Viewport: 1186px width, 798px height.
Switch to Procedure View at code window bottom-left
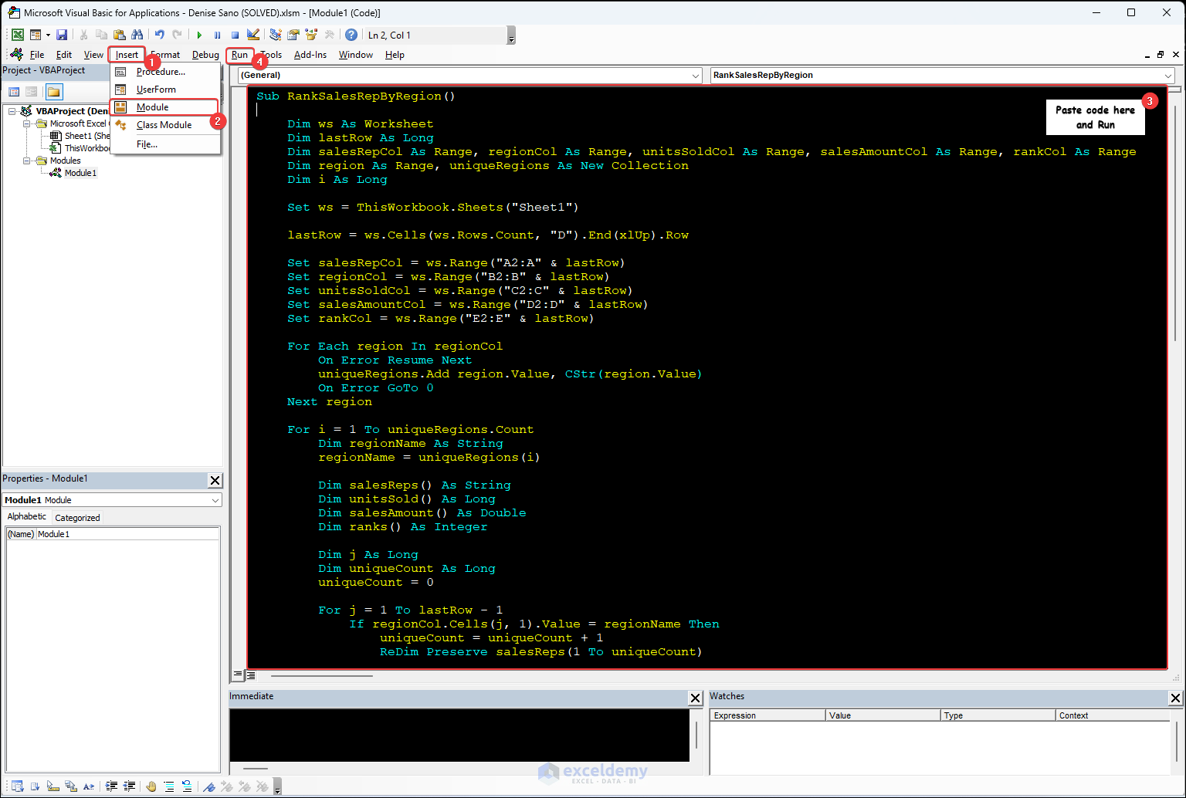(x=239, y=675)
